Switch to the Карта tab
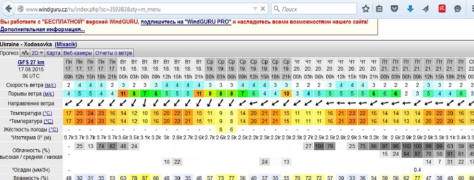 pyautogui.click(x=53, y=53)
